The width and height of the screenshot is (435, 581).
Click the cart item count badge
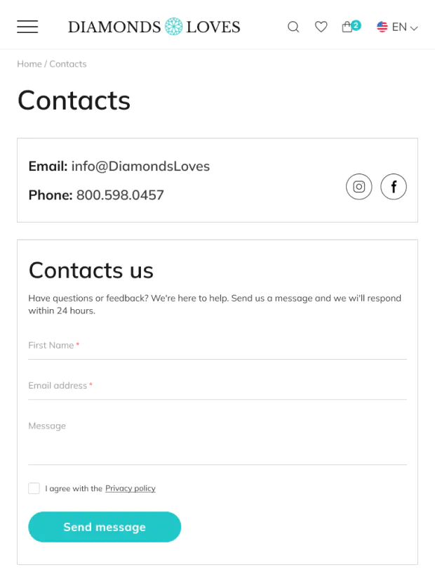(356, 25)
